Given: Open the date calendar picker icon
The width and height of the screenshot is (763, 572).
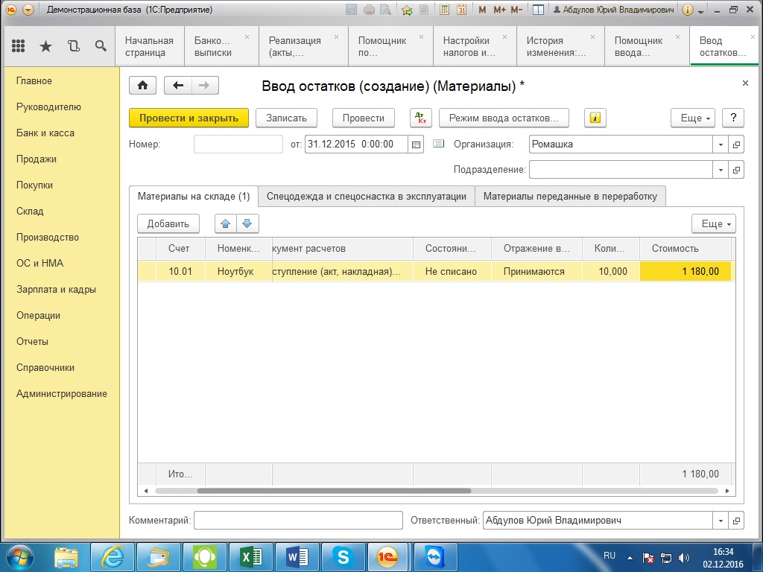Looking at the screenshot, I should click(416, 144).
